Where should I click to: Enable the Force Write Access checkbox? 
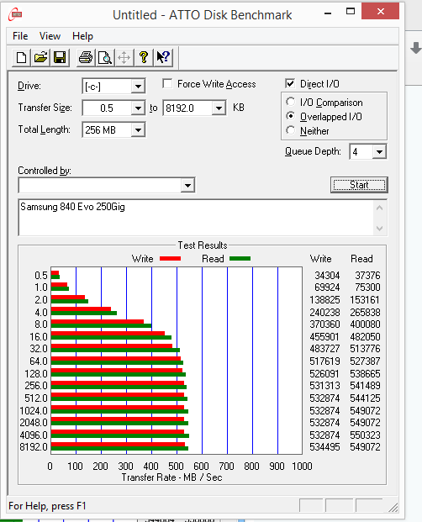(x=167, y=83)
